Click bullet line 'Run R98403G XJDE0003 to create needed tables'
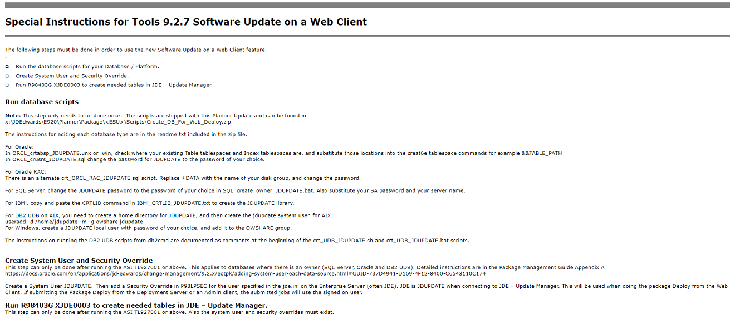 click(x=114, y=85)
